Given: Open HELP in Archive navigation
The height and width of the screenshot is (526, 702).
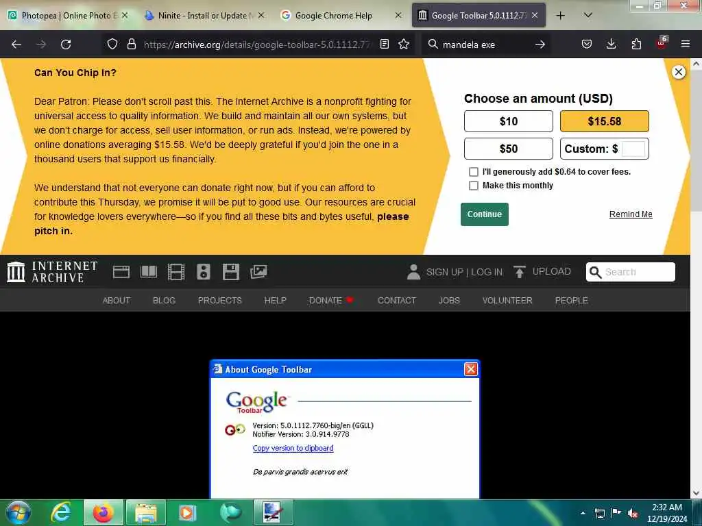Looking at the screenshot, I should tap(275, 301).
